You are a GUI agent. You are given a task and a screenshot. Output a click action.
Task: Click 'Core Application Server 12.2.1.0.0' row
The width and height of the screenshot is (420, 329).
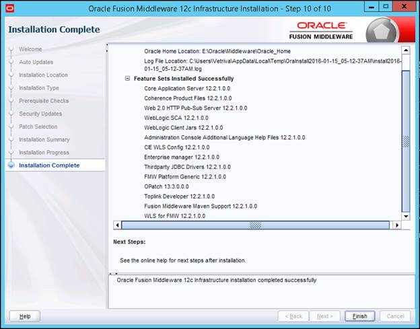point(187,88)
